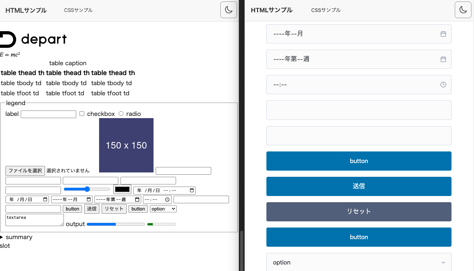This screenshot has height=271, width=474.
Task: Click inside the textarea field
Action: click(34, 220)
